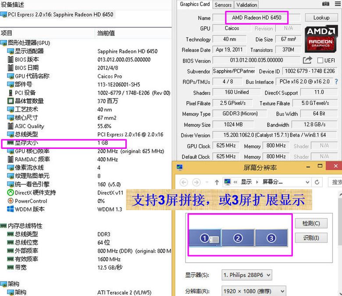Click the PowerControl row icon
The width and height of the screenshot is (342, 296).
(11, 201)
